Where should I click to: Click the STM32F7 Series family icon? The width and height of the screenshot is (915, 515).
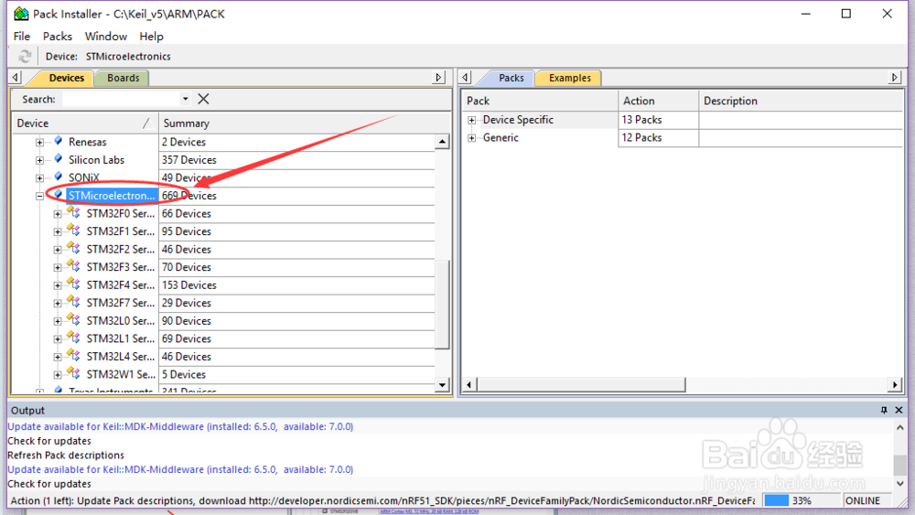73,302
